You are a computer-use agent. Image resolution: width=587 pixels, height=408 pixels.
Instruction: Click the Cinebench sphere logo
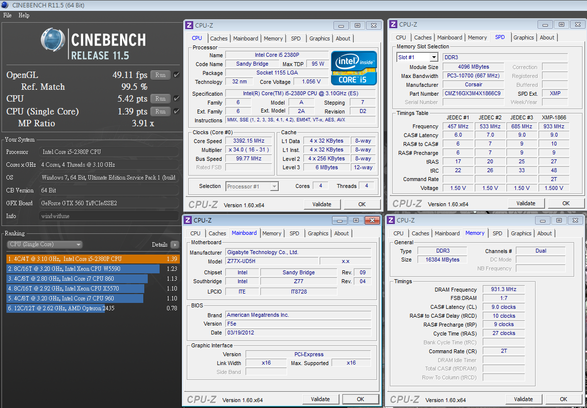(x=53, y=40)
